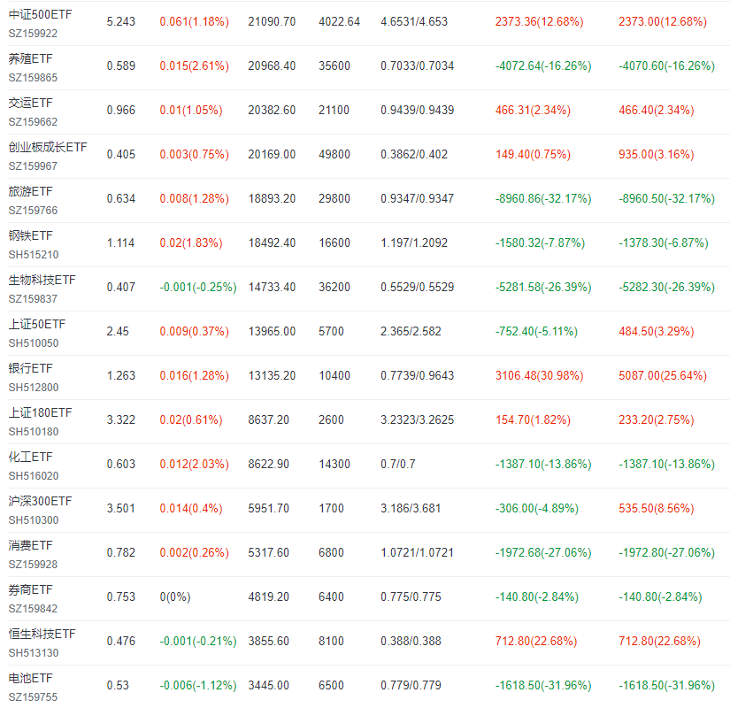Viewport: 730px width, 708px height.
Task: Click cost 0.7/0.7 in 化工ETF row
Action: [398, 465]
